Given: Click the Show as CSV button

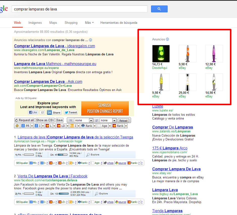Looking at the screenshot, I should tap(45, 120).
